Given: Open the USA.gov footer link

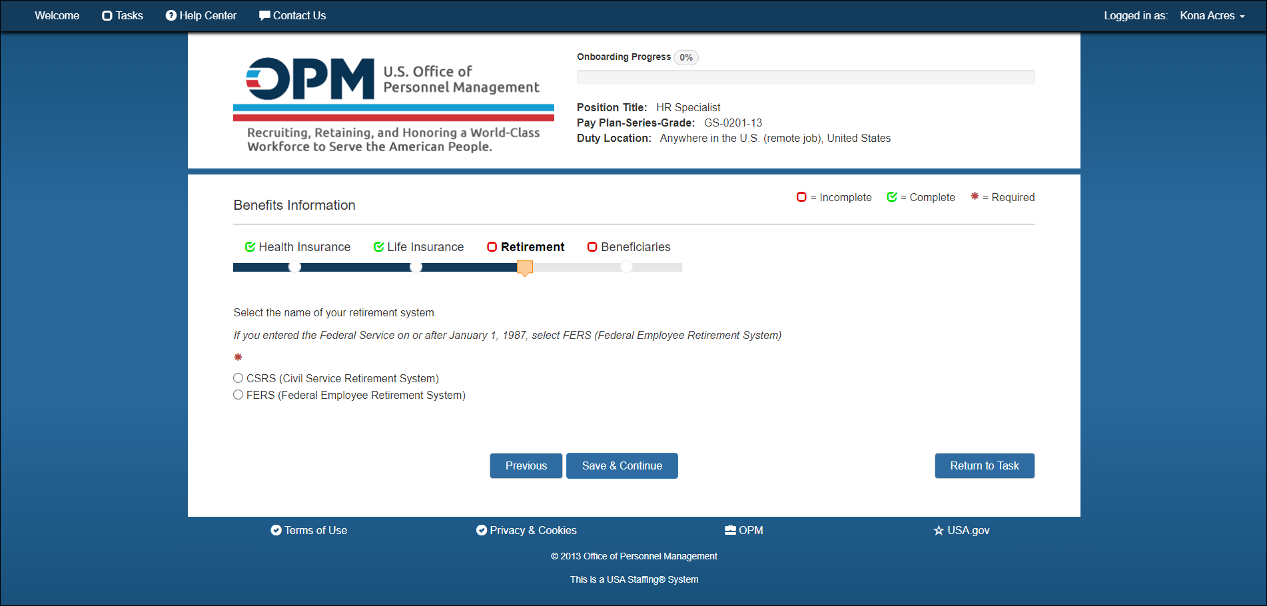Looking at the screenshot, I should coord(961,530).
